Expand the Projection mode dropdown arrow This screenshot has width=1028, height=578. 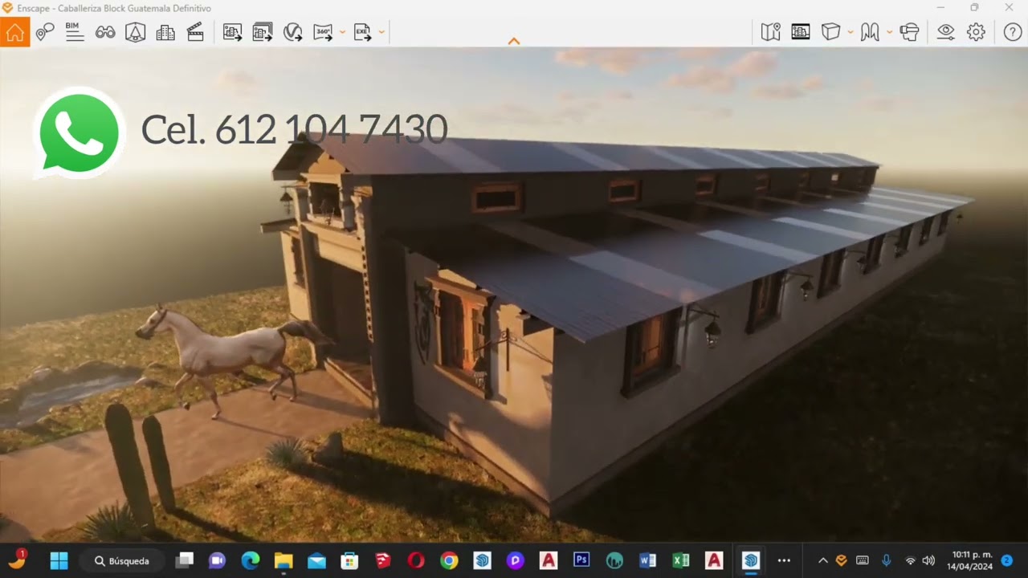pyautogui.click(x=850, y=32)
